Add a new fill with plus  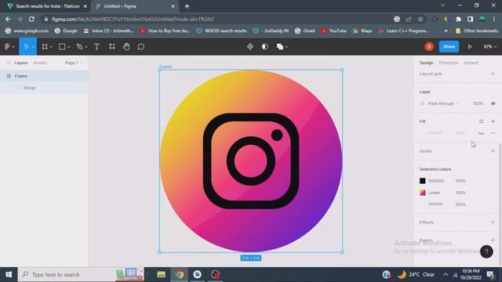[x=493, y=121]
